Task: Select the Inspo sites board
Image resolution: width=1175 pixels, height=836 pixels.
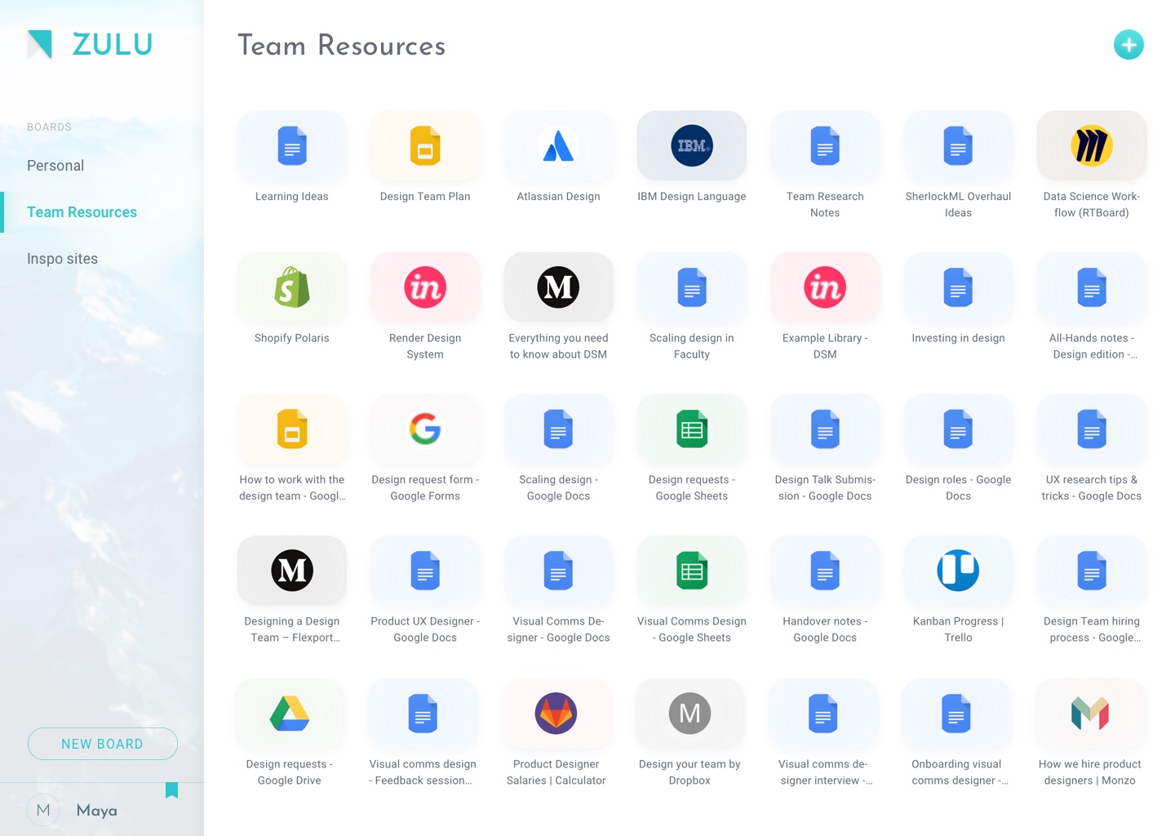Action: (x=62, y=259)
